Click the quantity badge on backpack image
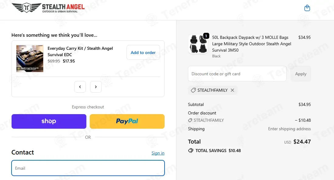334x180 pixels. pos(206,36)
